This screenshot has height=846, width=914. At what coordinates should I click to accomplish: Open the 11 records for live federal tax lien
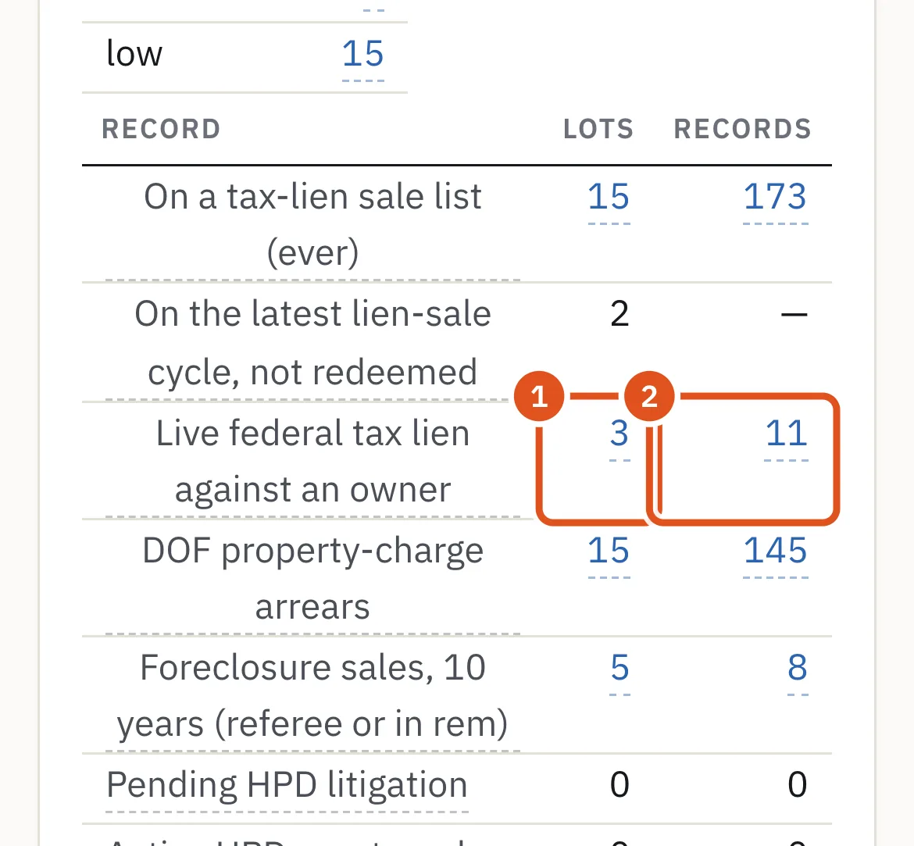click(787, 434)
